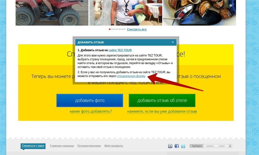259x155 pixels.
Task: Select the red active carousel dot
Action: (x=110, y=29)
